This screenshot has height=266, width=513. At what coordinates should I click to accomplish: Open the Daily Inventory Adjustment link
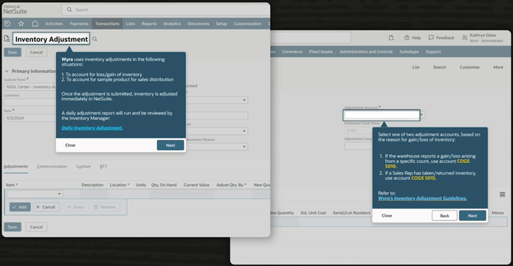tap(92, 127)
